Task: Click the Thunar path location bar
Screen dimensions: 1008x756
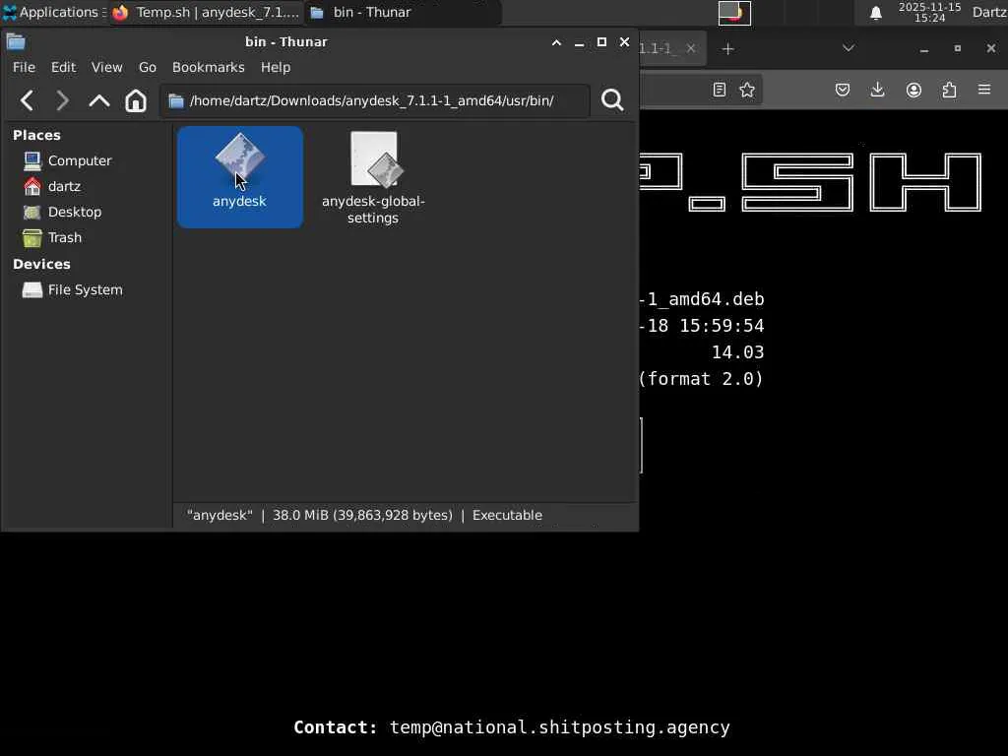Action: pos(375,101)
